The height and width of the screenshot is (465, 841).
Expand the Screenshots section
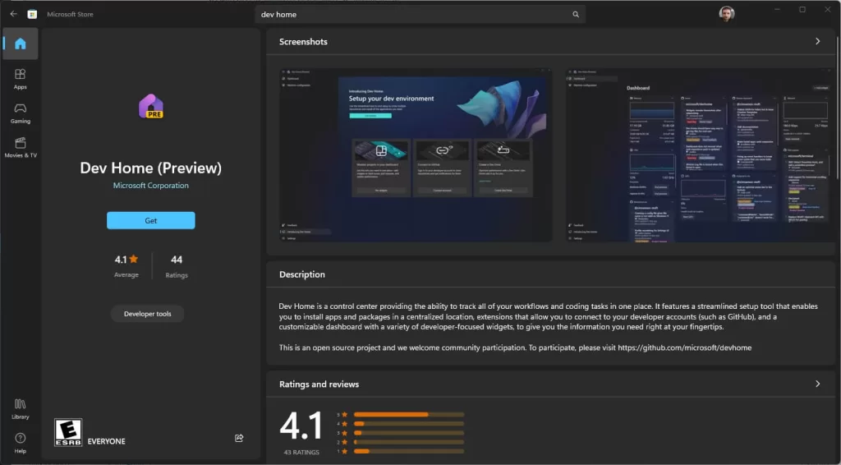[817, 41]
